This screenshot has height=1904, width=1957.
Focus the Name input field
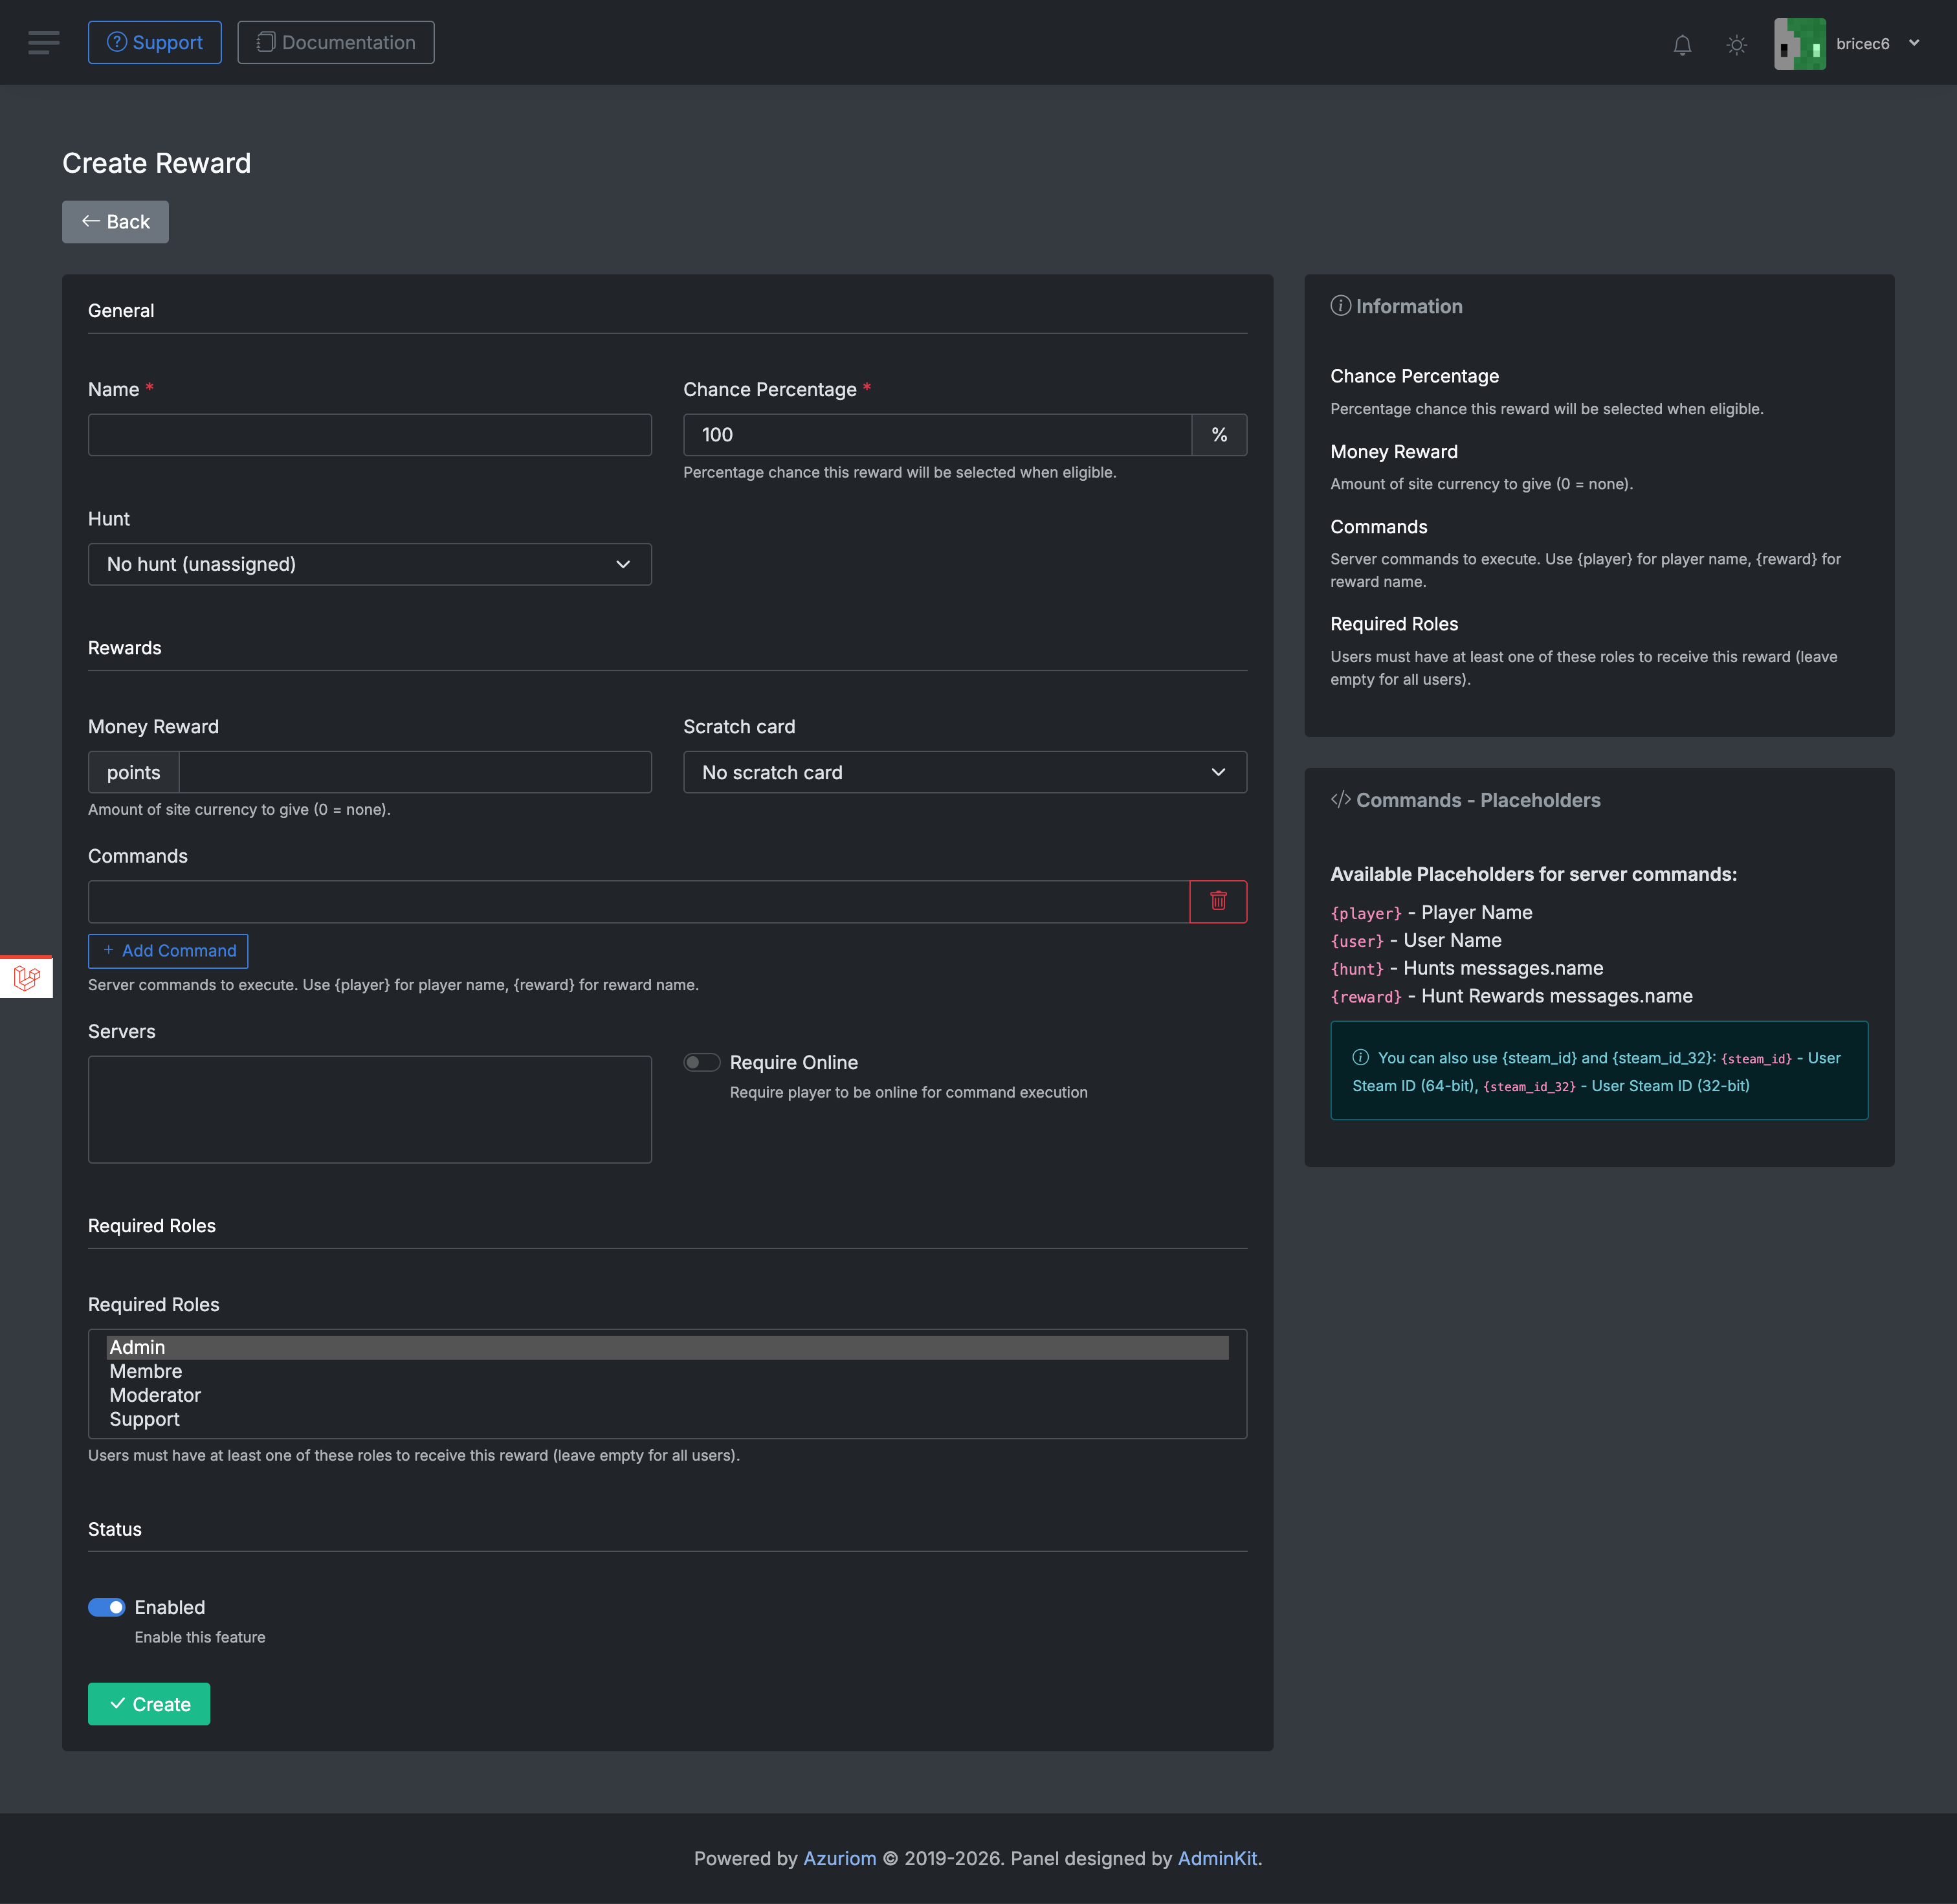click(x=369, y=435)
